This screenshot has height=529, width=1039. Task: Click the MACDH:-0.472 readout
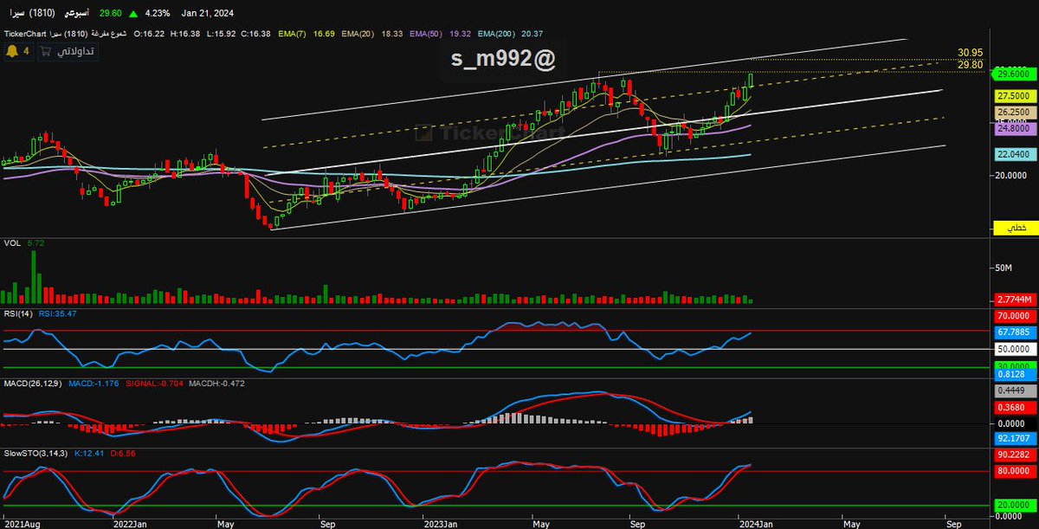click(216, 383)
